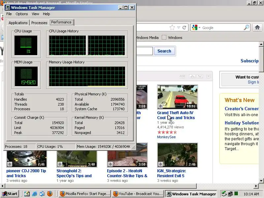The width and height of the screenshot is (264, 198).
Task: Open Grand Theft Auto IV video thumbnail
Action: (x=178, y=97)
